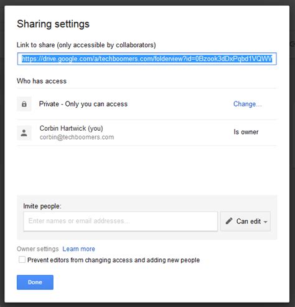The height and width of the screenshot is (307, 295).
Task: Click the Who has access heading
Action: coord(42,81)
